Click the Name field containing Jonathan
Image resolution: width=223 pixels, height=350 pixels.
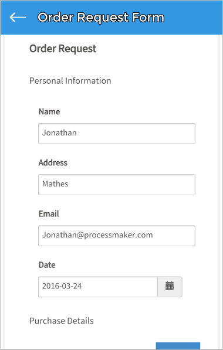(117, 134)
